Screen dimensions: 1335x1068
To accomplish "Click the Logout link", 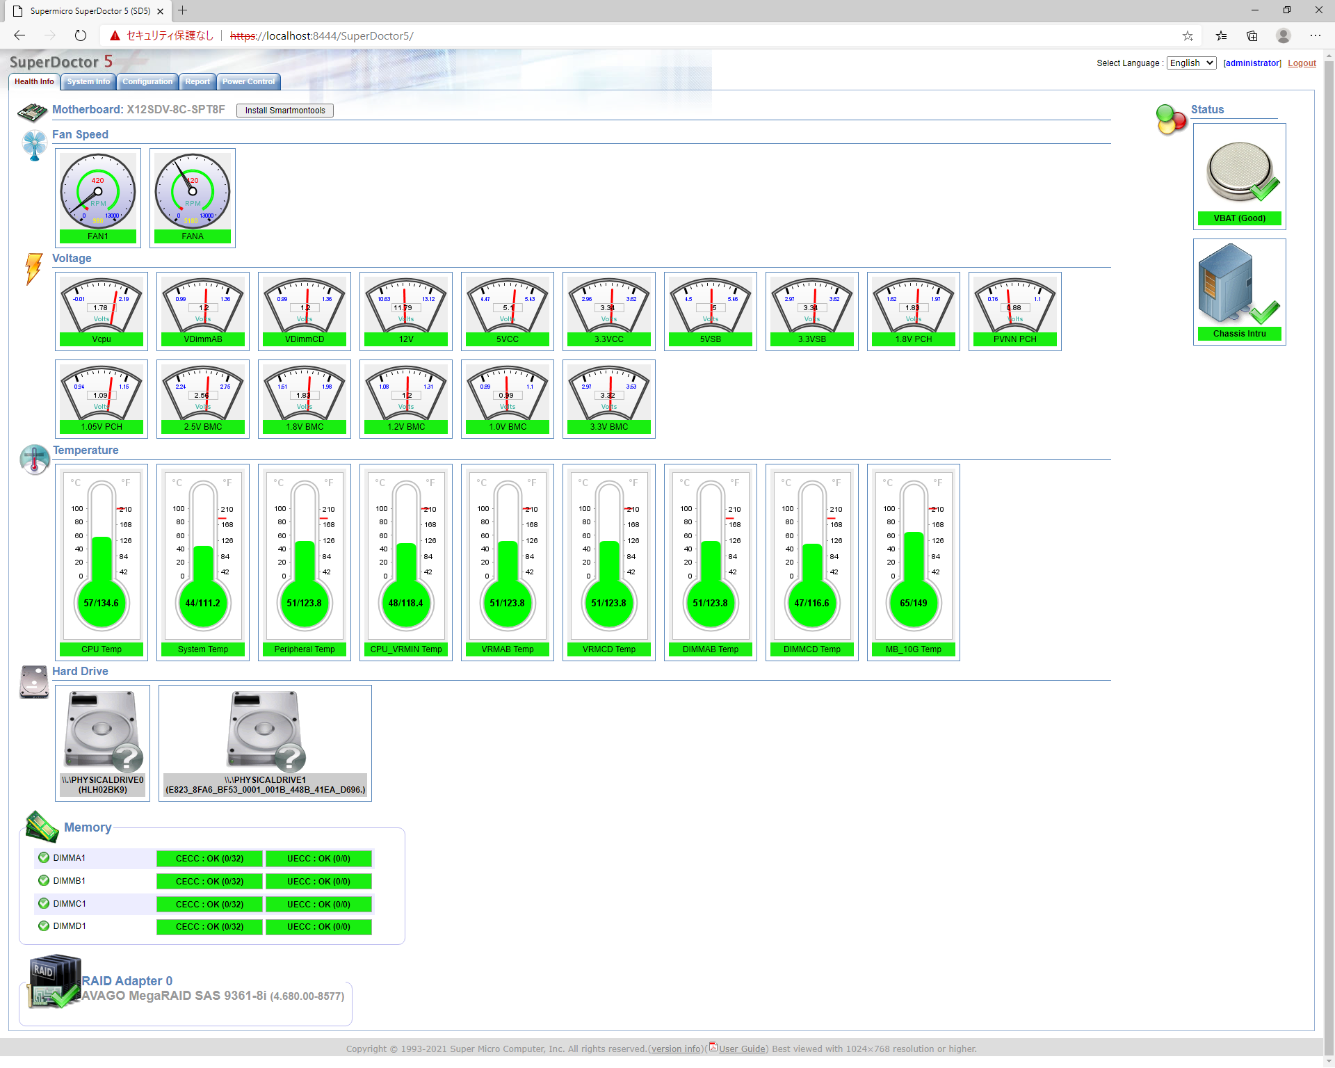I will click(x=1302, y=63).
